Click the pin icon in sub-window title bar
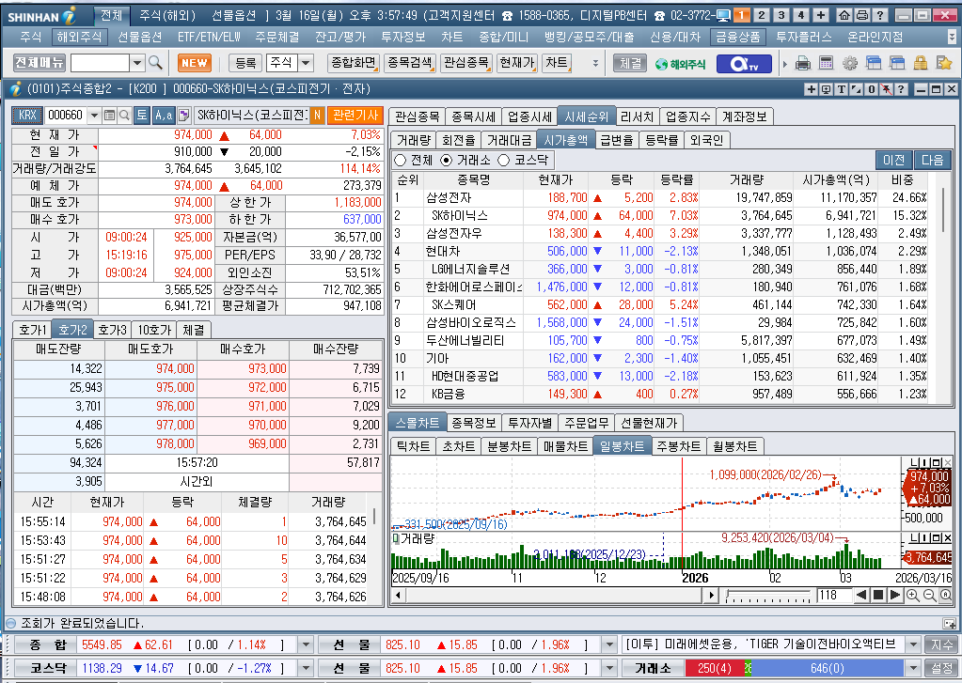This screenshot has width=962, height=683. coord(886,89)
